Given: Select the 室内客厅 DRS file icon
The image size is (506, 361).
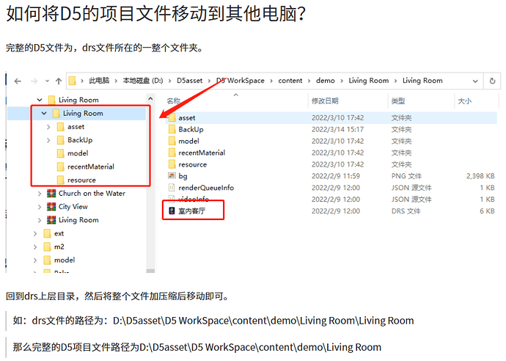Looking at the screenshot, I should 172,211.
